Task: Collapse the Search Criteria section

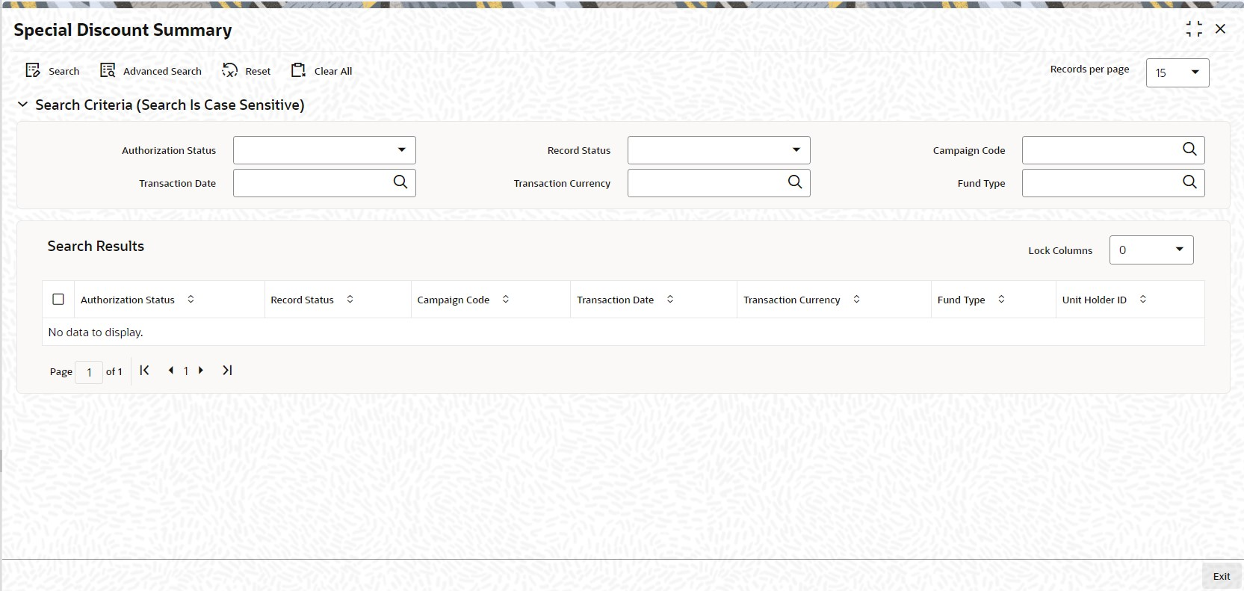Action: click(23, 105)
